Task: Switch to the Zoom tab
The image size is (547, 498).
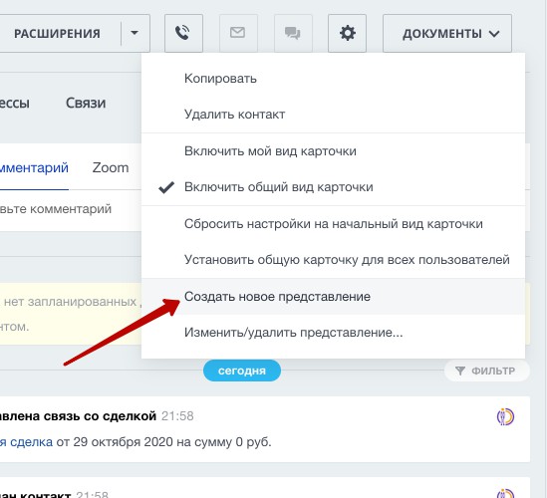Action: 111,168
